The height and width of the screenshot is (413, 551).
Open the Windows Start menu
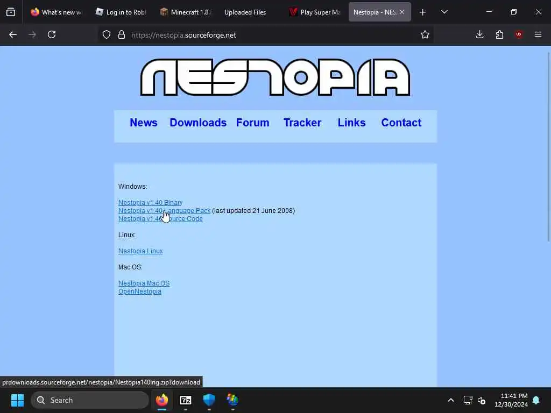17,400
